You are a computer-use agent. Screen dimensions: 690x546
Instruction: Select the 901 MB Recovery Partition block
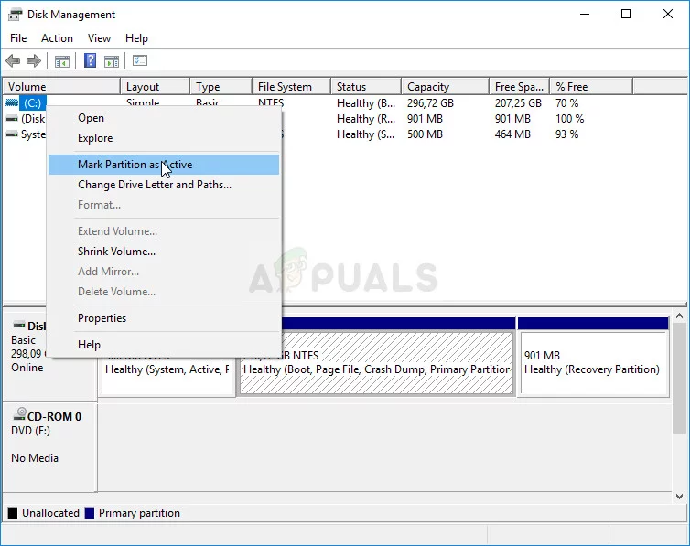(x=593, y=362)
